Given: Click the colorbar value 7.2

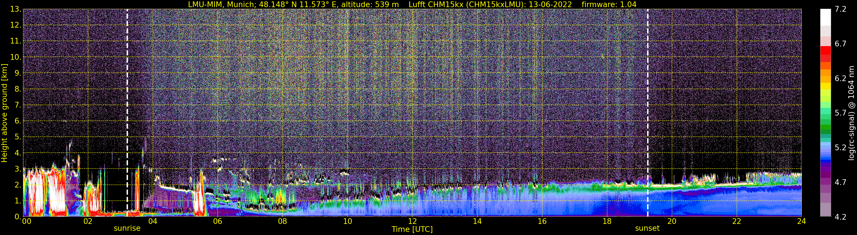Looking at the screenshot, I should [x=841, y=9].
